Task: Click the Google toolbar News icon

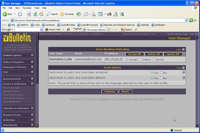Action: 68,30
